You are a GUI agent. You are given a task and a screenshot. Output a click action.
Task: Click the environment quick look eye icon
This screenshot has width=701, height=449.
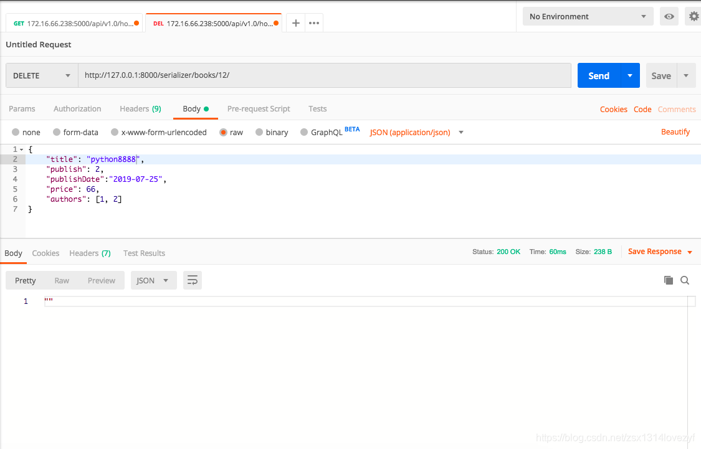click(669, 17)
